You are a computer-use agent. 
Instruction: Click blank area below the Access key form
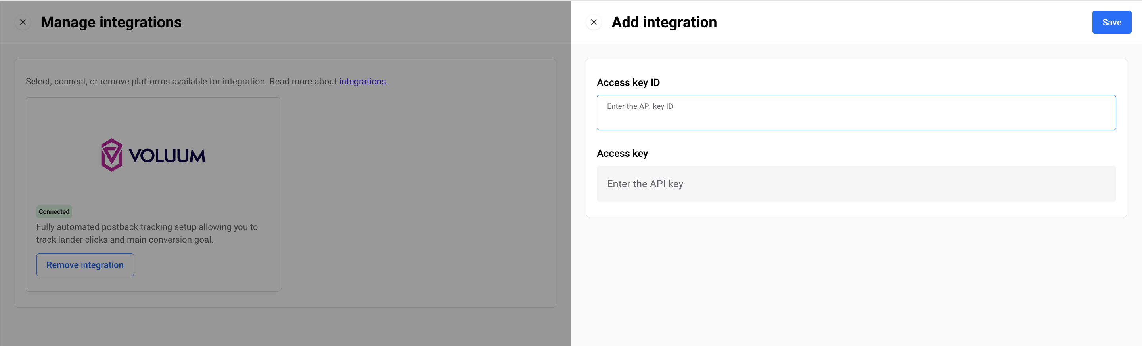tap(856, 279)
